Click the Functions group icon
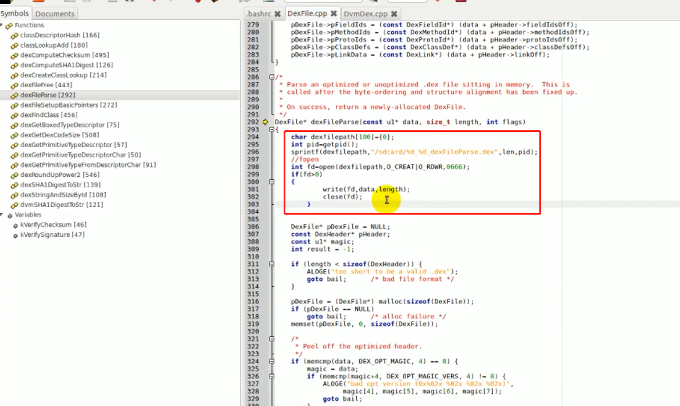 pos(9,26)
